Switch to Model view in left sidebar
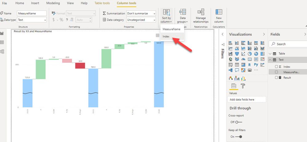This screenshot has width=307, height=142. click(x=2, y=51)
